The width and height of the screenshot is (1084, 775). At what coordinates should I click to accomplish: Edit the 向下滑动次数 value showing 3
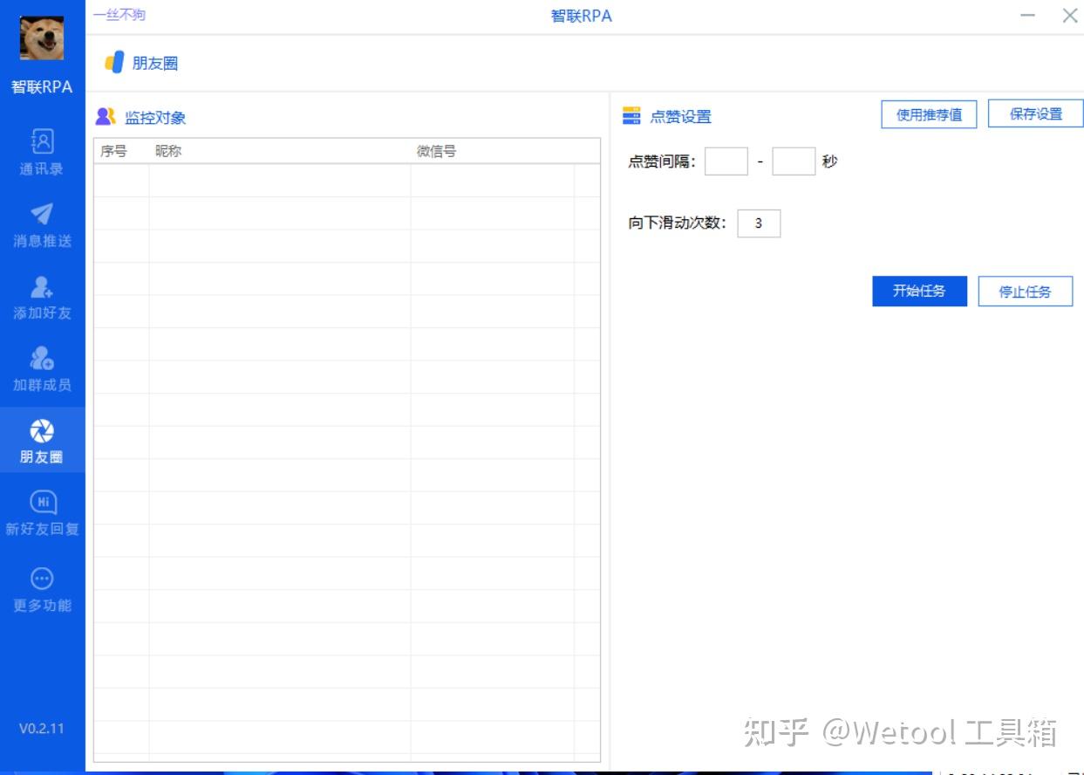[758, 223]
